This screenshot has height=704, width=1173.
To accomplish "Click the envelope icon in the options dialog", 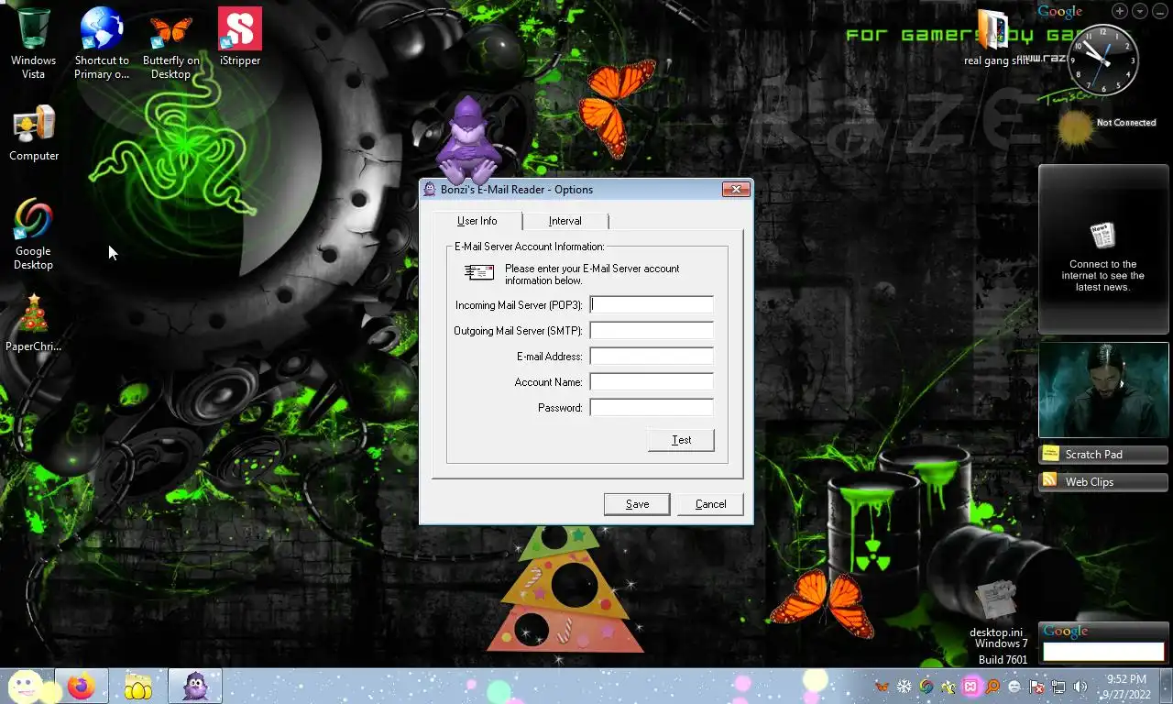I will (x=479, y=272).
